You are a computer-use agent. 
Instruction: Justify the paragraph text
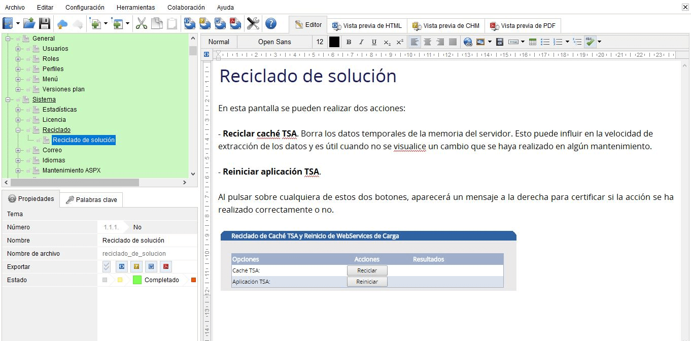click(x=453, y=42)
